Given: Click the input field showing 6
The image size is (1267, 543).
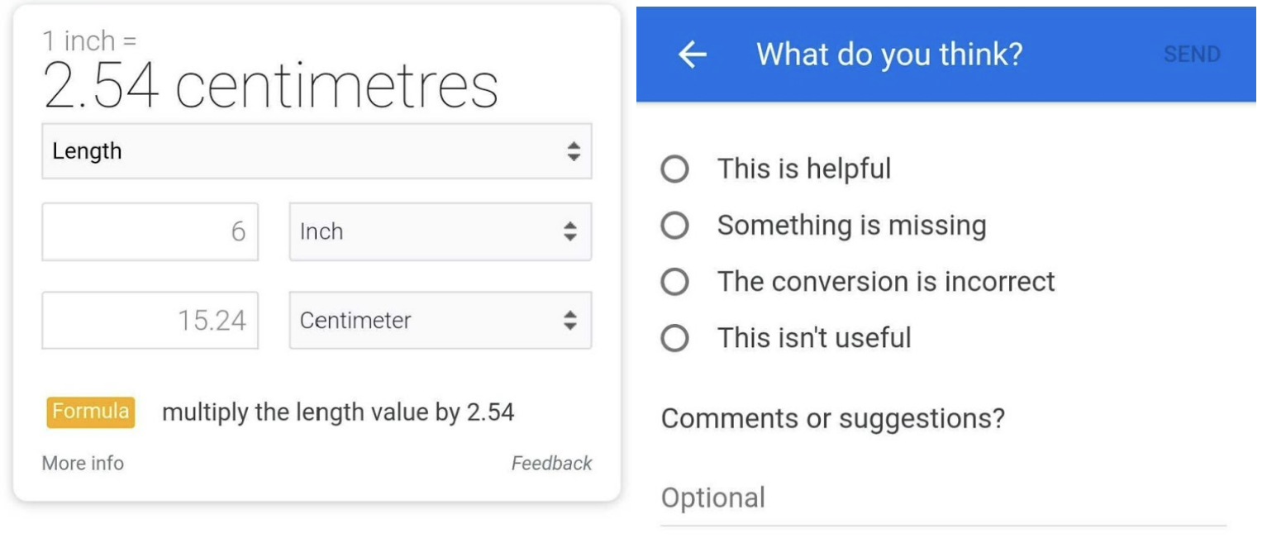Looking at the screenshot, I should tap(150, 231).
